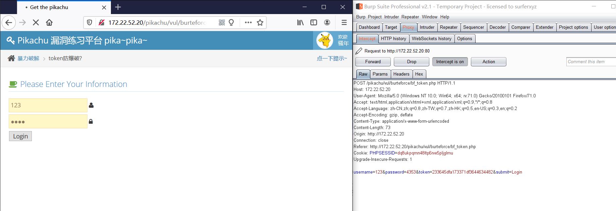Switch to the Intruder tool tab
The width and height of the screenshot is (616, 211).
click(427, 27)
